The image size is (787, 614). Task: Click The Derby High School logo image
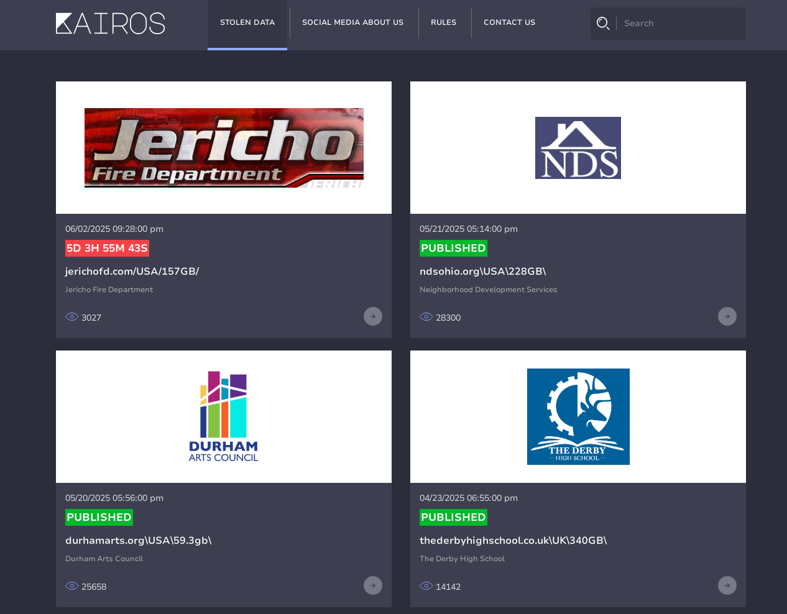578,416
